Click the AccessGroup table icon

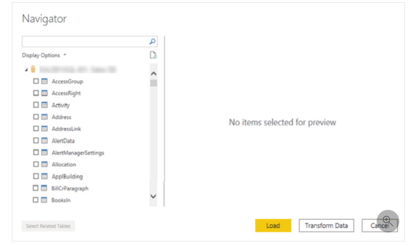click(45, 81)
